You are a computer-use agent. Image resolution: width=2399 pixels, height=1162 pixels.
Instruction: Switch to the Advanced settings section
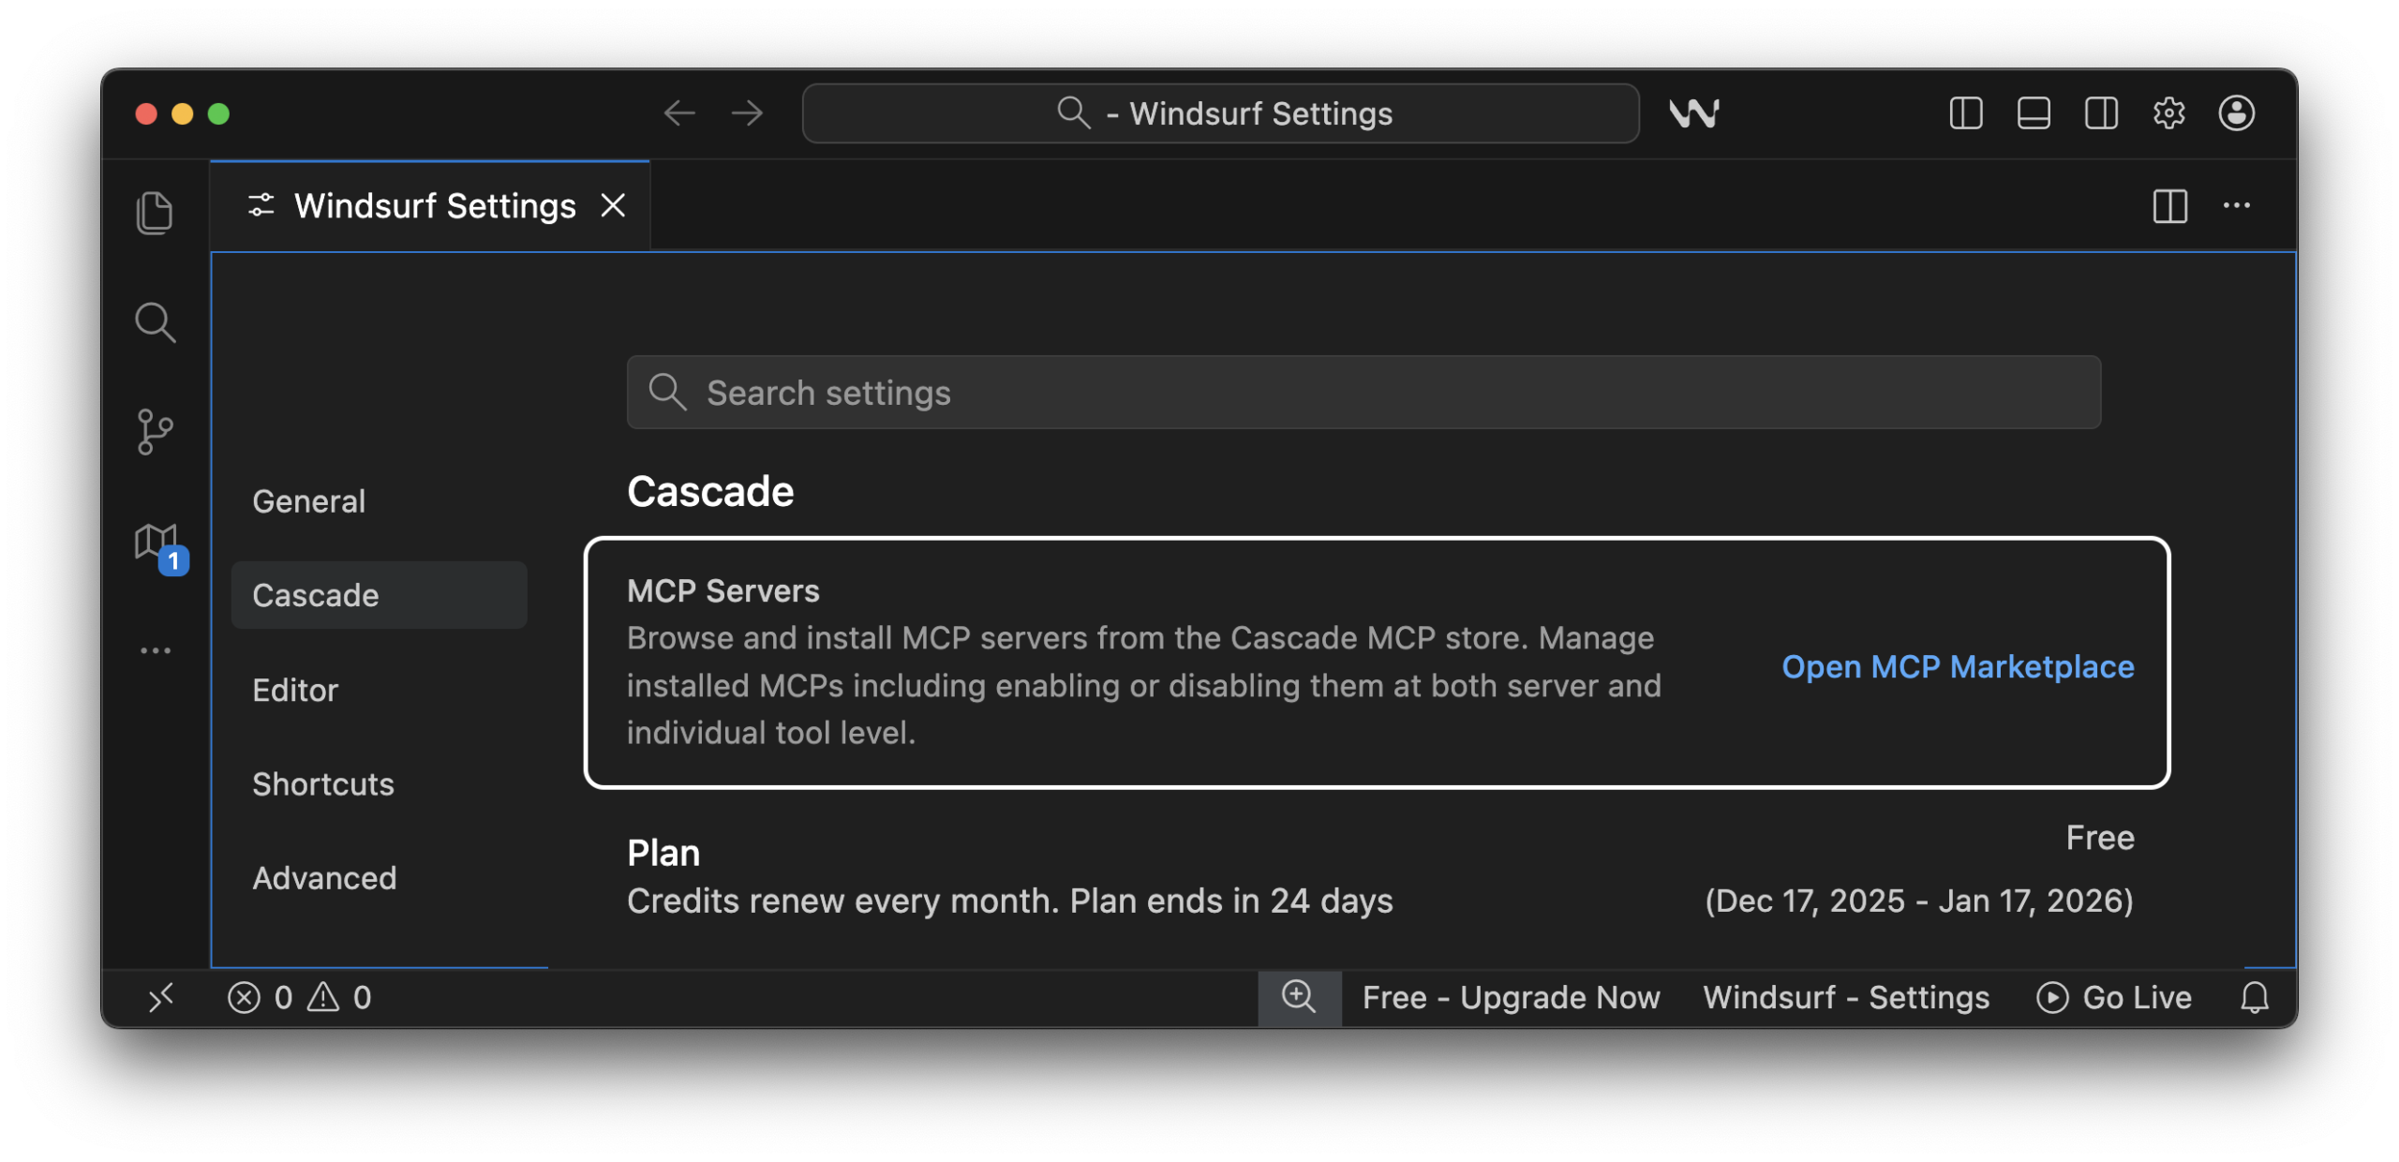coord(324,878)
